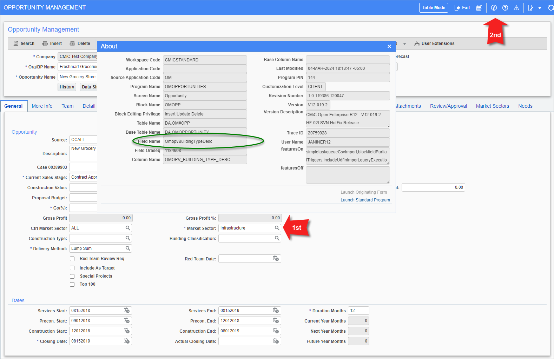Click the edit page pencil icon in header
Image resolution: width=554 pixels, height=359 pixels.
click(531, 8)
